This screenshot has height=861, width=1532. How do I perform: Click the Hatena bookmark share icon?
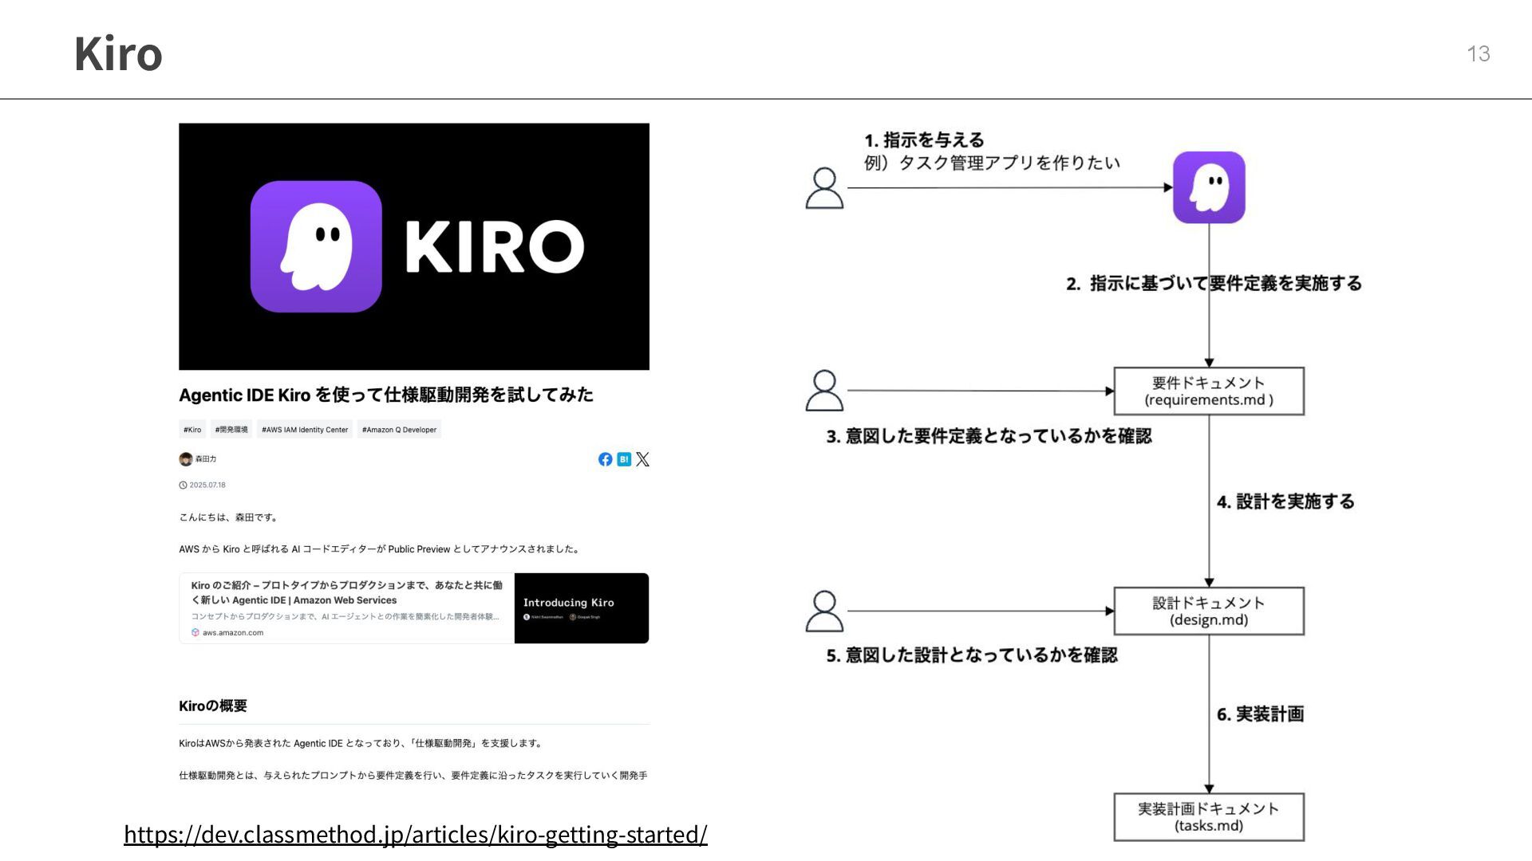click(x=624, y=459)
